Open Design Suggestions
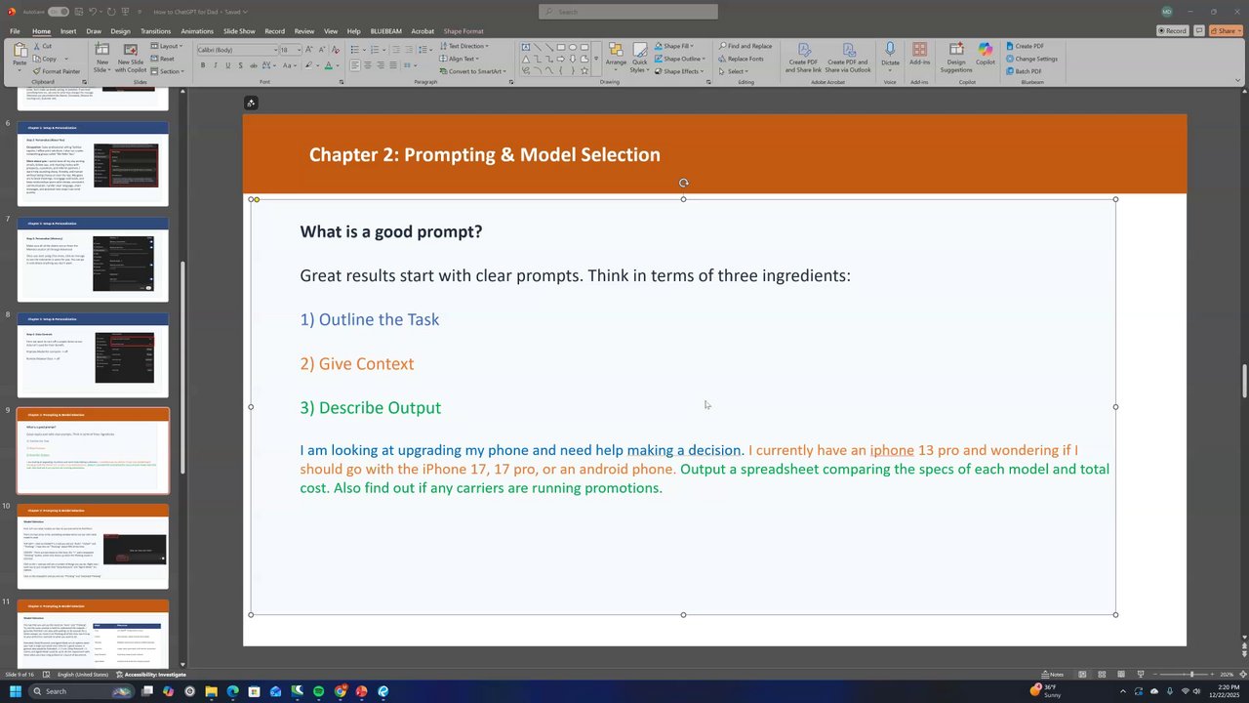 click(x=956, y=58)
